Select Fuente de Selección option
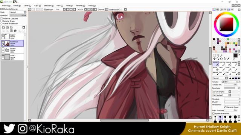The width and height of the screenshot is (241, 135). 2,24
